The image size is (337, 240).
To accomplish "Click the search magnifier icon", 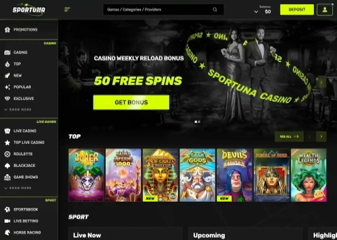I will [x=215, y=10].
